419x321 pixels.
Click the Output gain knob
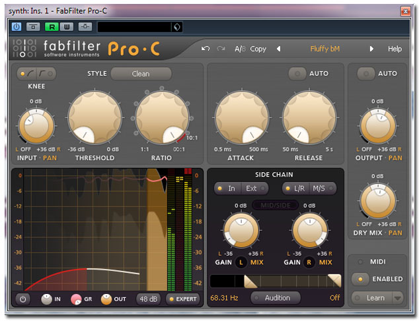click(x=378, y=126)
